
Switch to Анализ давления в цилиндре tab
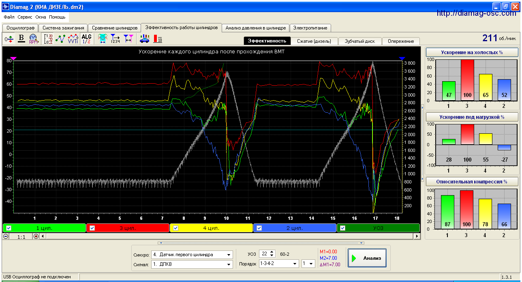tap(256, 28)
